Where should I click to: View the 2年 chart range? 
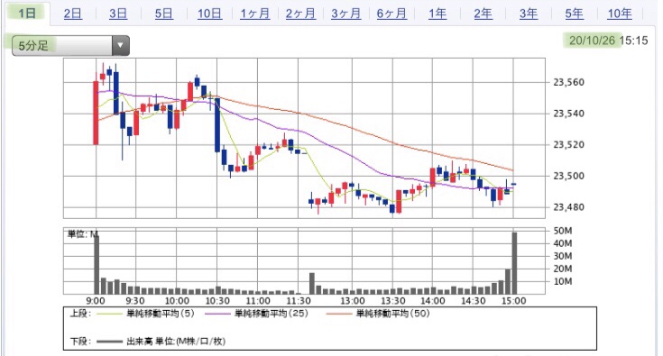click(x=483, y=14)
